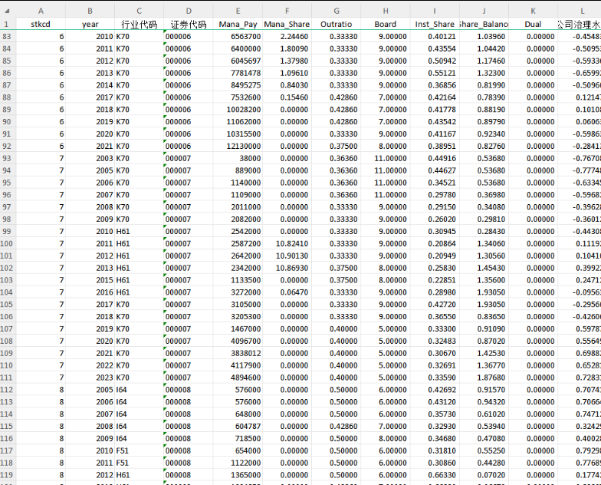
Task: Select balance cell 0.07020
Action: (484, 475)
